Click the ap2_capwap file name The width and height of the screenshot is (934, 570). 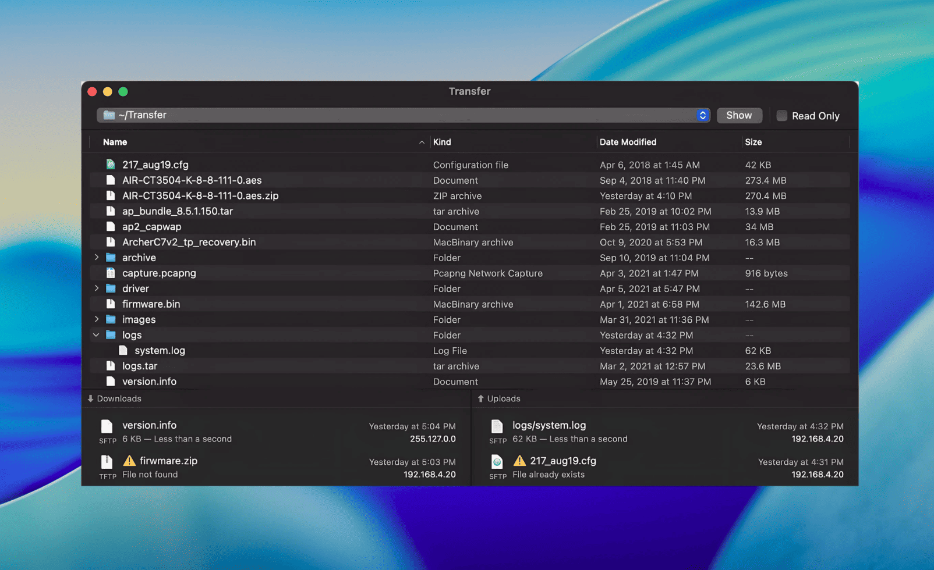[x=151, y=226]
